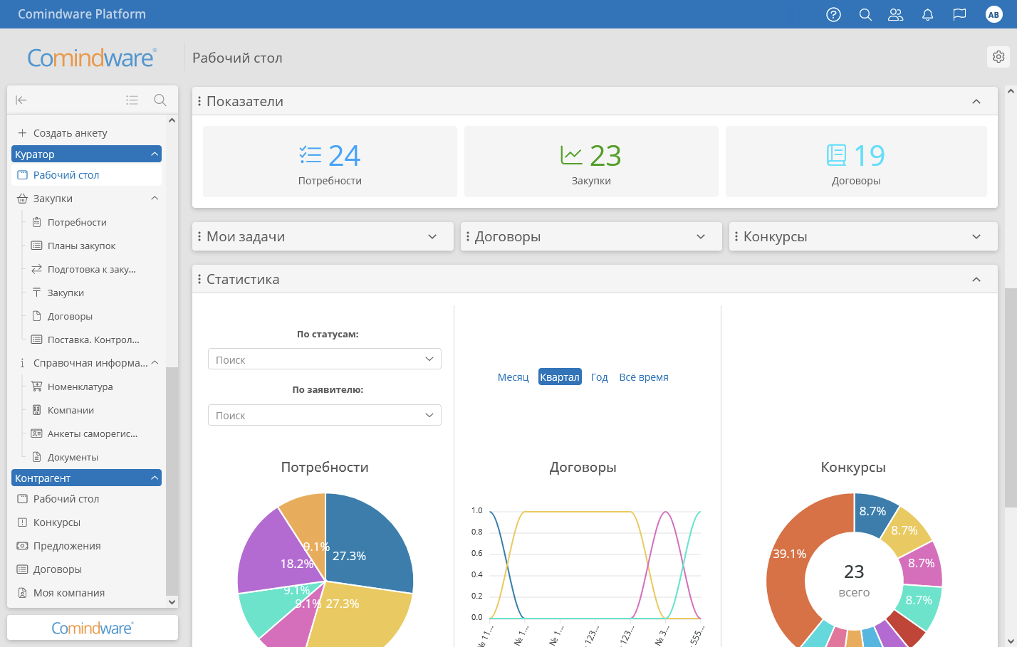The height and width of the screenshot is (647, 1017).
Task: Click Comindware Platform title in the top bar
Action: click(82, 14)
